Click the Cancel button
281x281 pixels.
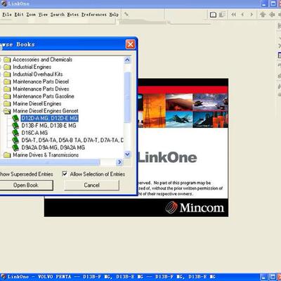[91, 185]
